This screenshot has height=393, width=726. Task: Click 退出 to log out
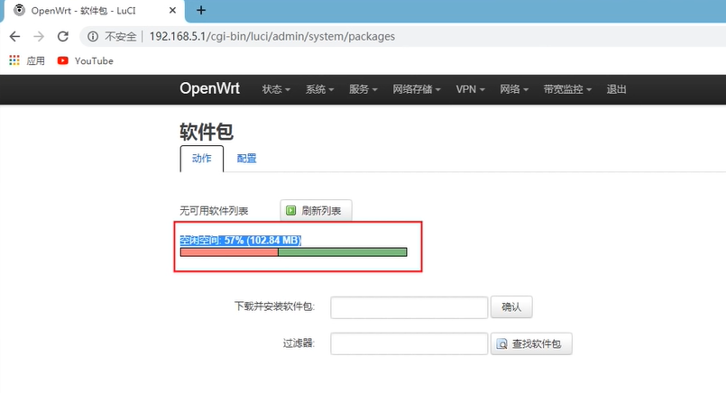click(616, 89)
